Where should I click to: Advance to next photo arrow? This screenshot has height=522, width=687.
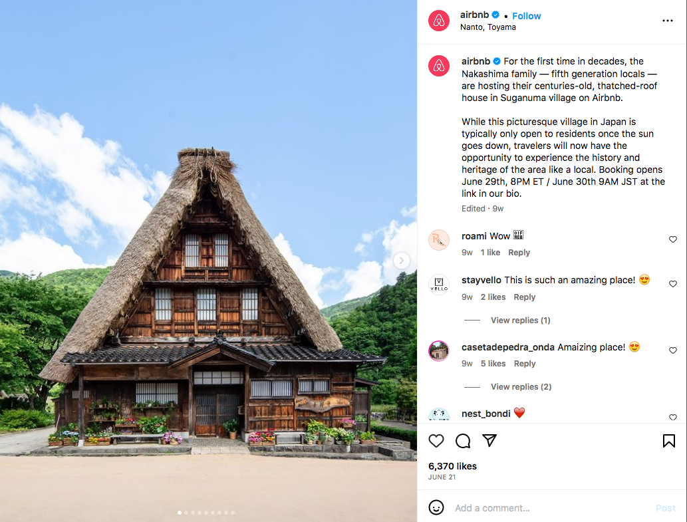[x=401, y=260]
